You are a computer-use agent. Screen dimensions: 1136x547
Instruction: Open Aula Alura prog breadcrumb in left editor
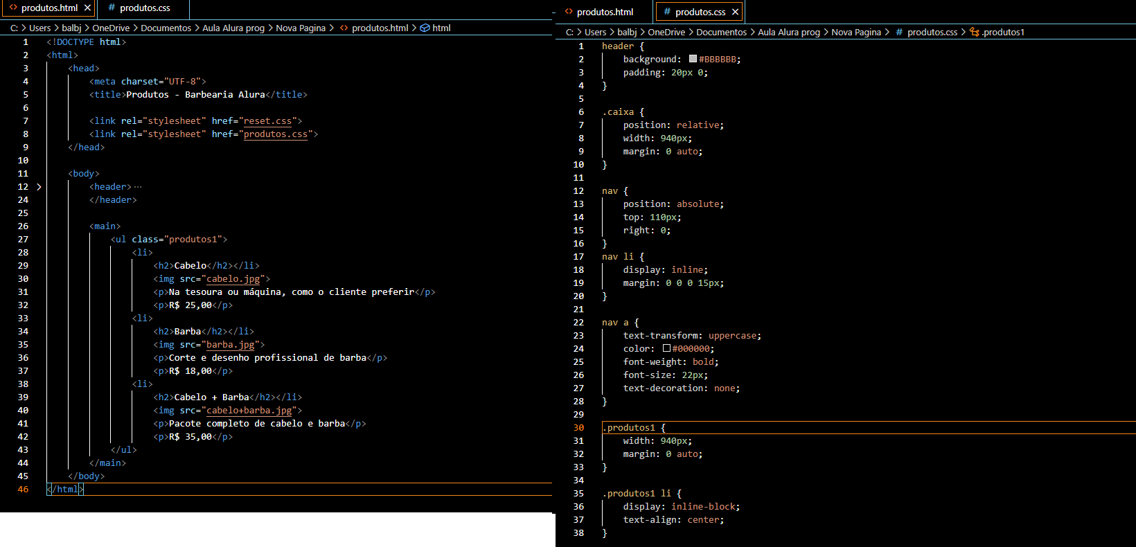coord(233,28)
